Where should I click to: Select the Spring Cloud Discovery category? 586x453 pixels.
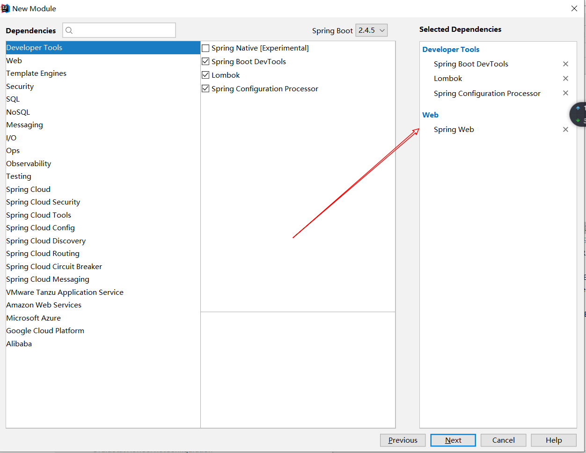coord(103,241)
